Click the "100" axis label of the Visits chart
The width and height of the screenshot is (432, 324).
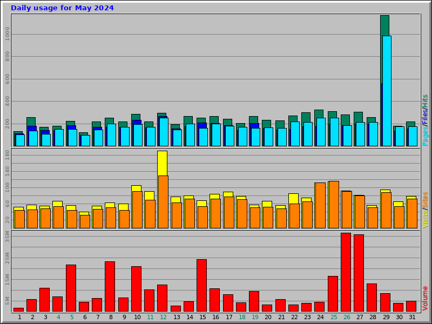tap(7, 187)
